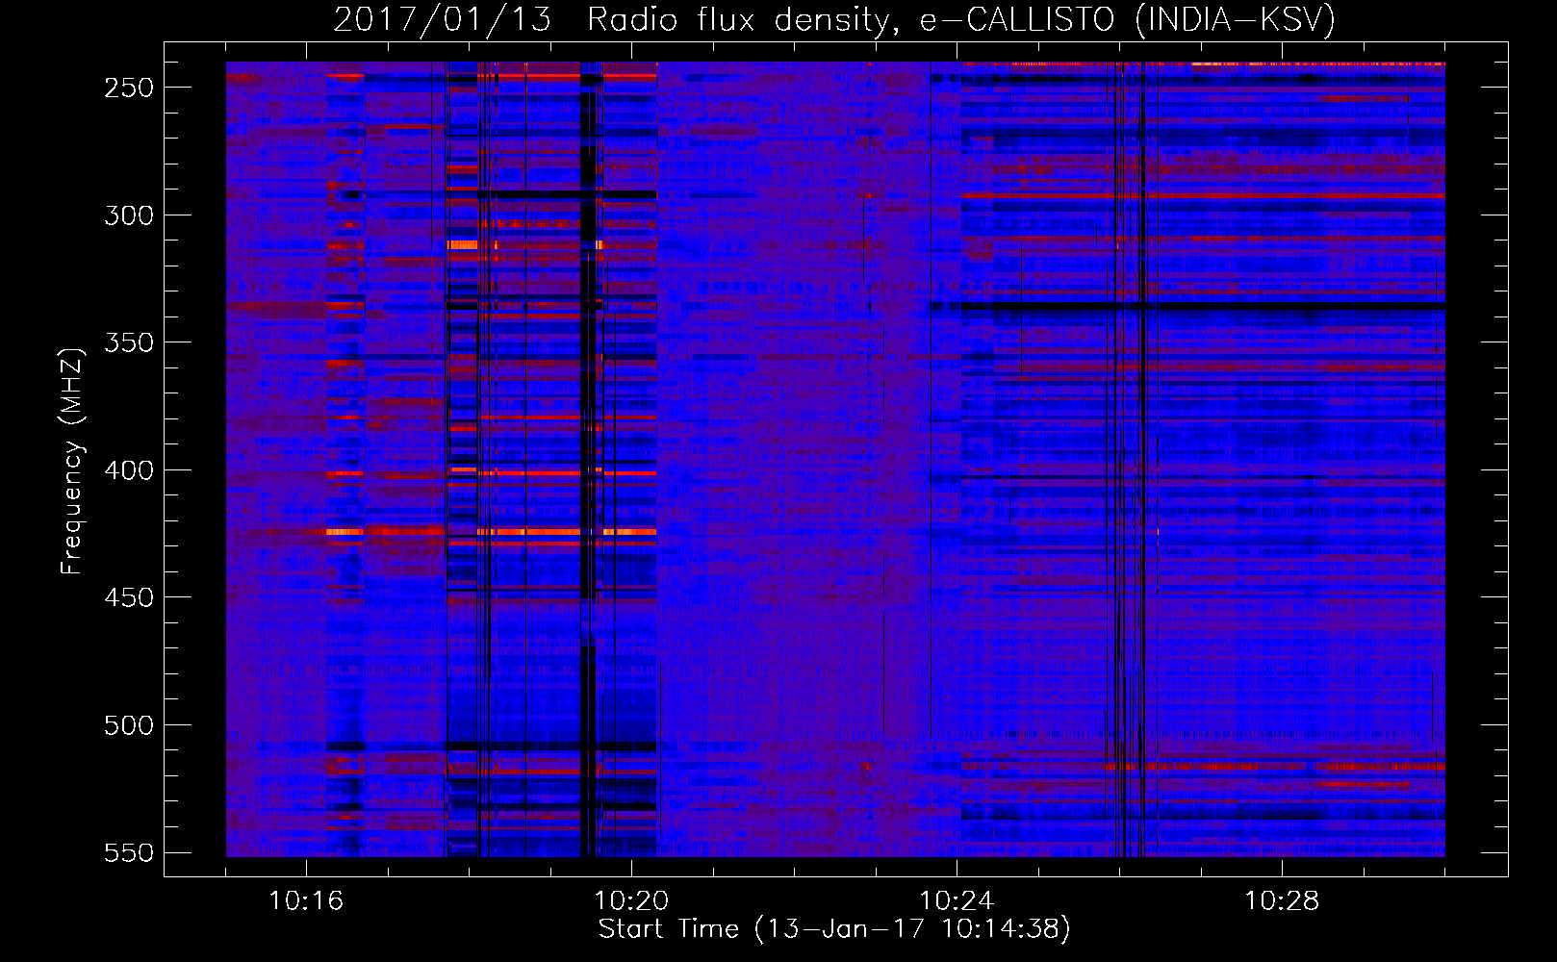Click the 10:24 time tick label

(x=957, y=901)
